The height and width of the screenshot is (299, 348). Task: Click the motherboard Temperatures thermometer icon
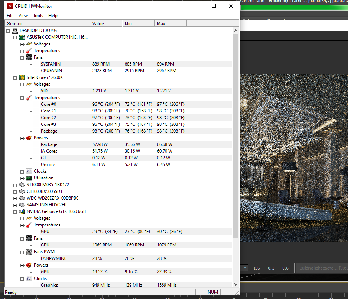click(29, 51)
